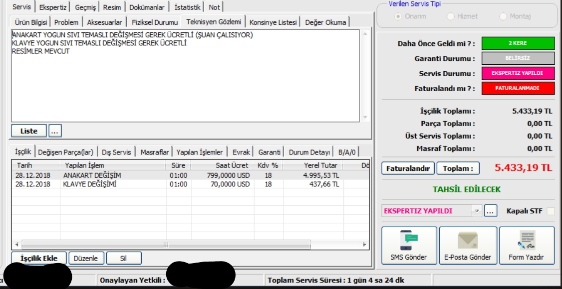The width and height of the screenshot is (562, 289).
Task: Click the red FATURALANMADI indicator
Action: click(518, 88)
